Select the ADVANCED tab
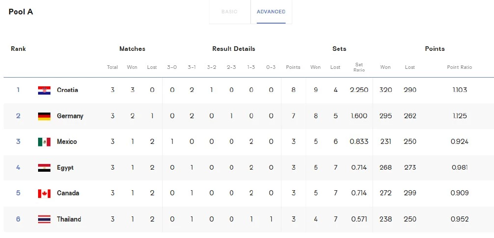 271,12
